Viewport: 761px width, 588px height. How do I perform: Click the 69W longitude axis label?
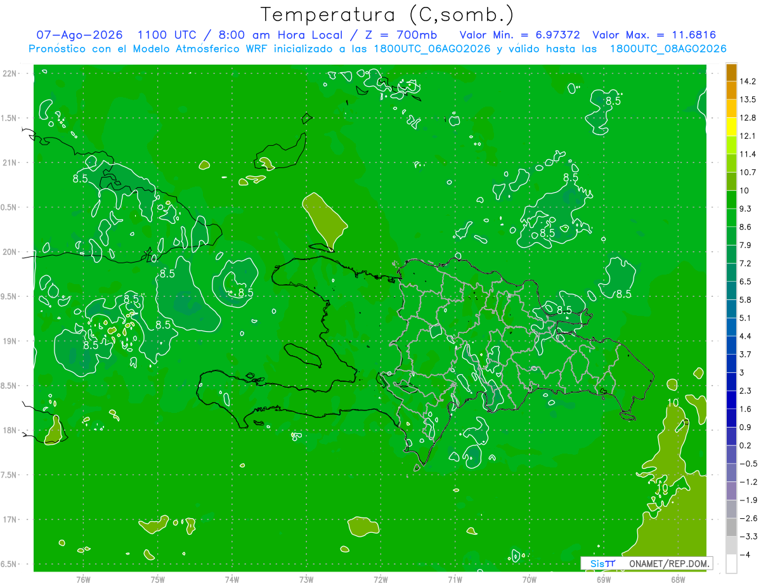604,579
